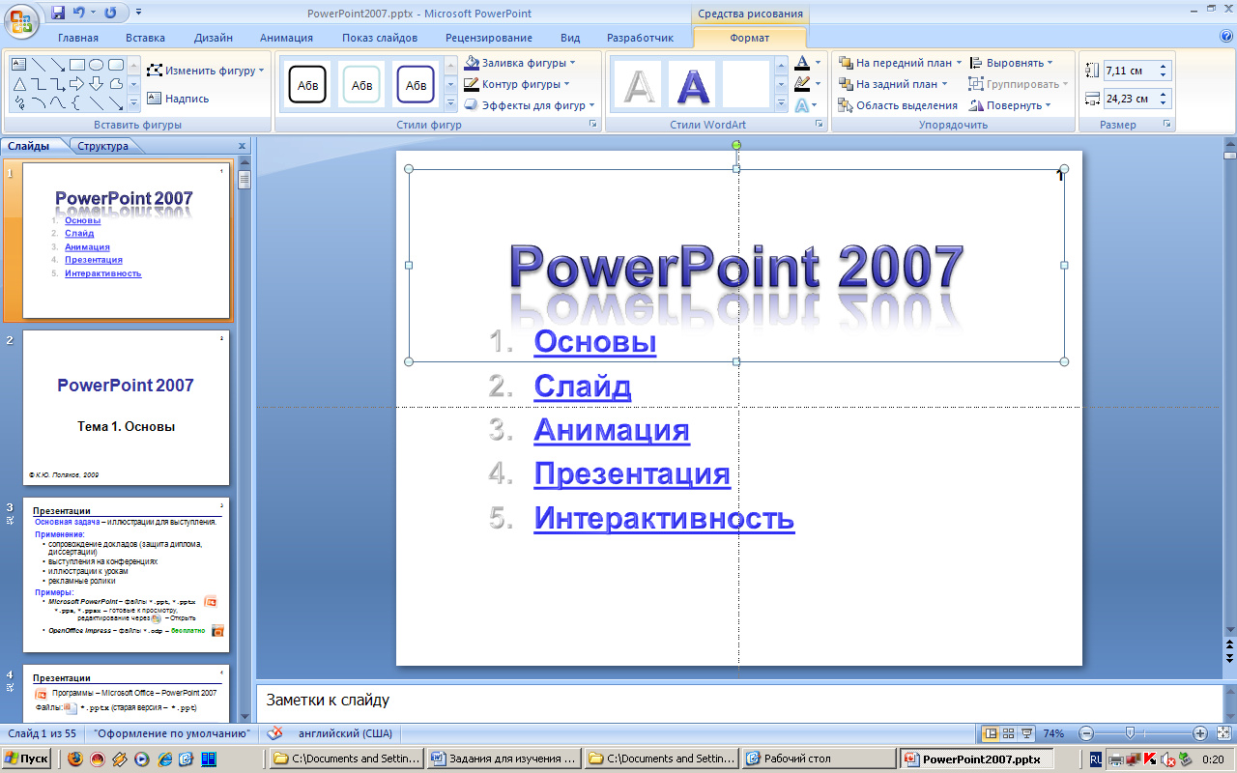Open the Пуск Start menu
This screenshot has height=773, width=1237.
pyautogui.click(x=27, y=759)
